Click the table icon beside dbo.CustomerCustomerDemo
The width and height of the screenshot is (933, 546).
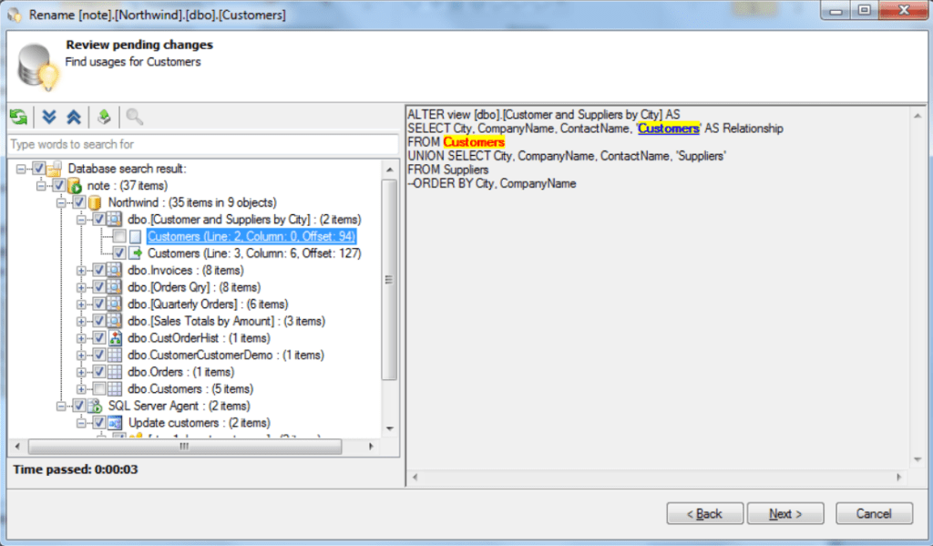[115, 355]
